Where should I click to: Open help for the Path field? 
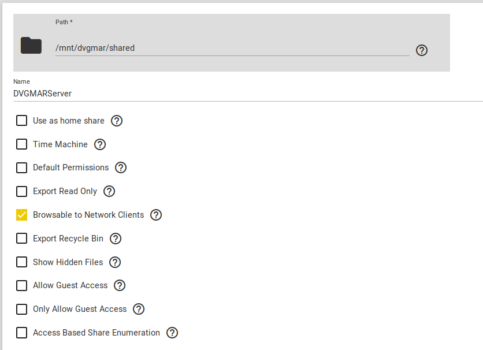422,50
